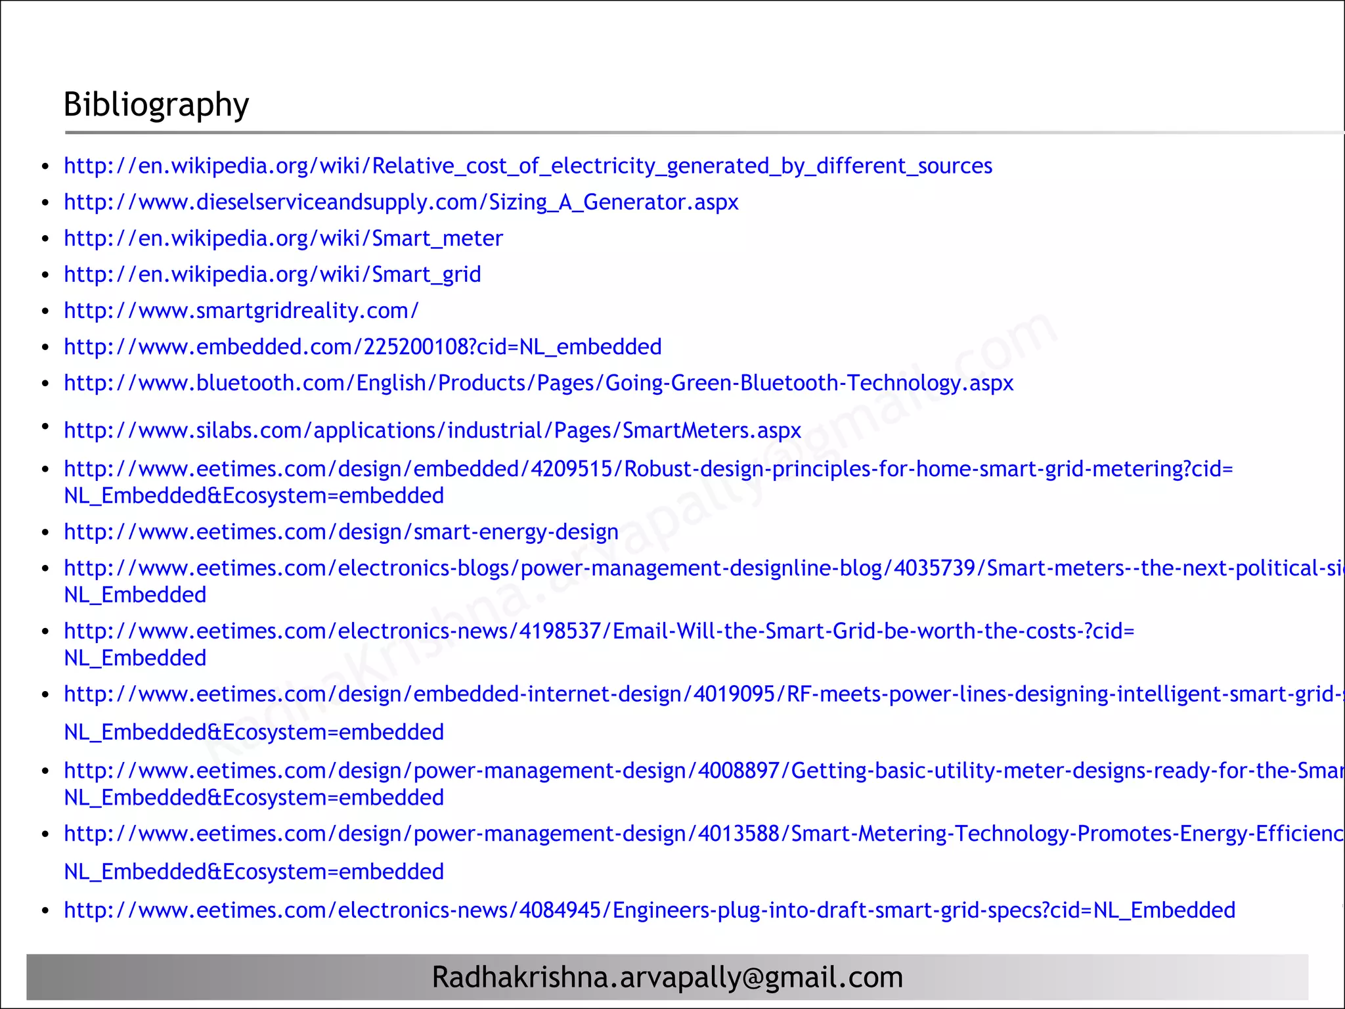Open eetimes RF-meets-power-lines link
Viewport: 1345px width, 1009px height.
coord(704,713)
